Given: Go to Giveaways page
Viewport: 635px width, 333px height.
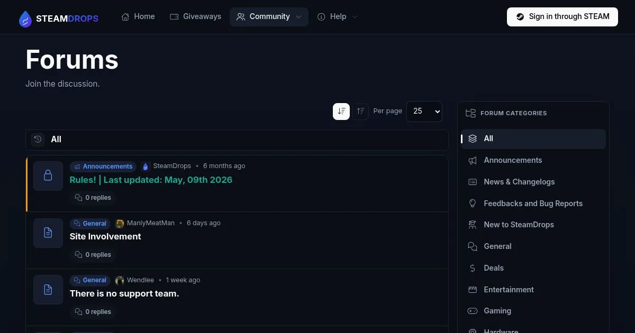Looking at the screenshot, I should (x=195, y=17).
